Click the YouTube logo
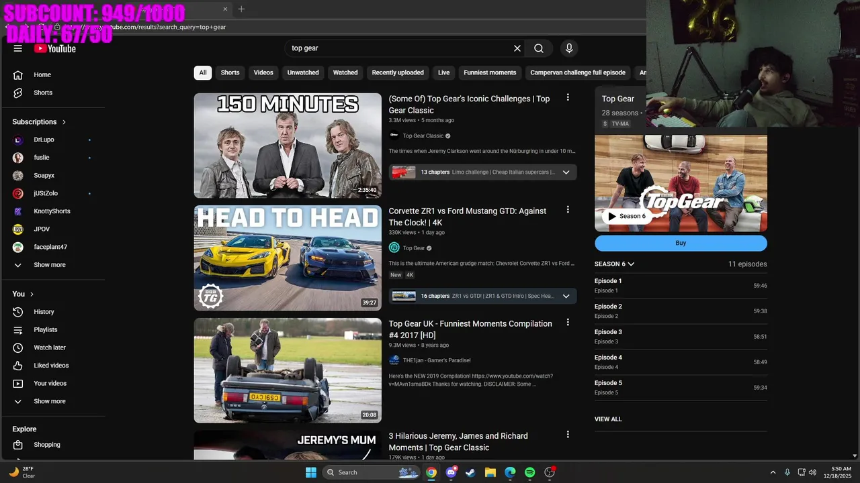Screen dimensions: 860x483 (x=54, y=48)
